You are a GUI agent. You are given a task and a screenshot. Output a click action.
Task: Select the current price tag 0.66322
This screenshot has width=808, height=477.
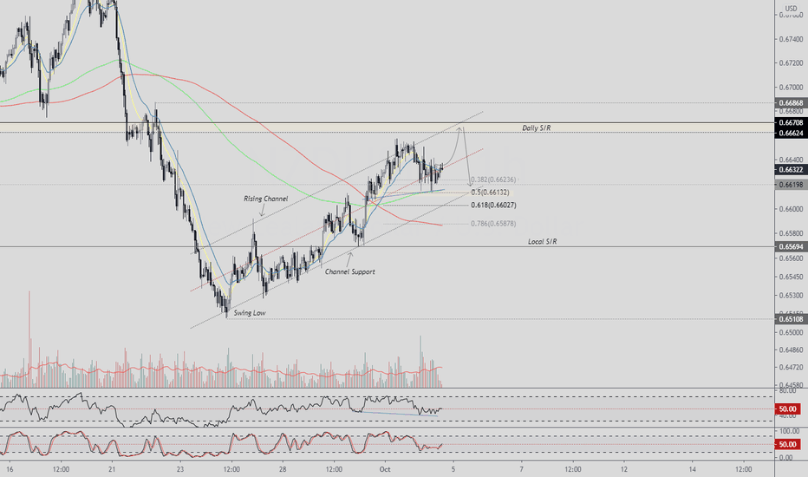click(791, 170)
